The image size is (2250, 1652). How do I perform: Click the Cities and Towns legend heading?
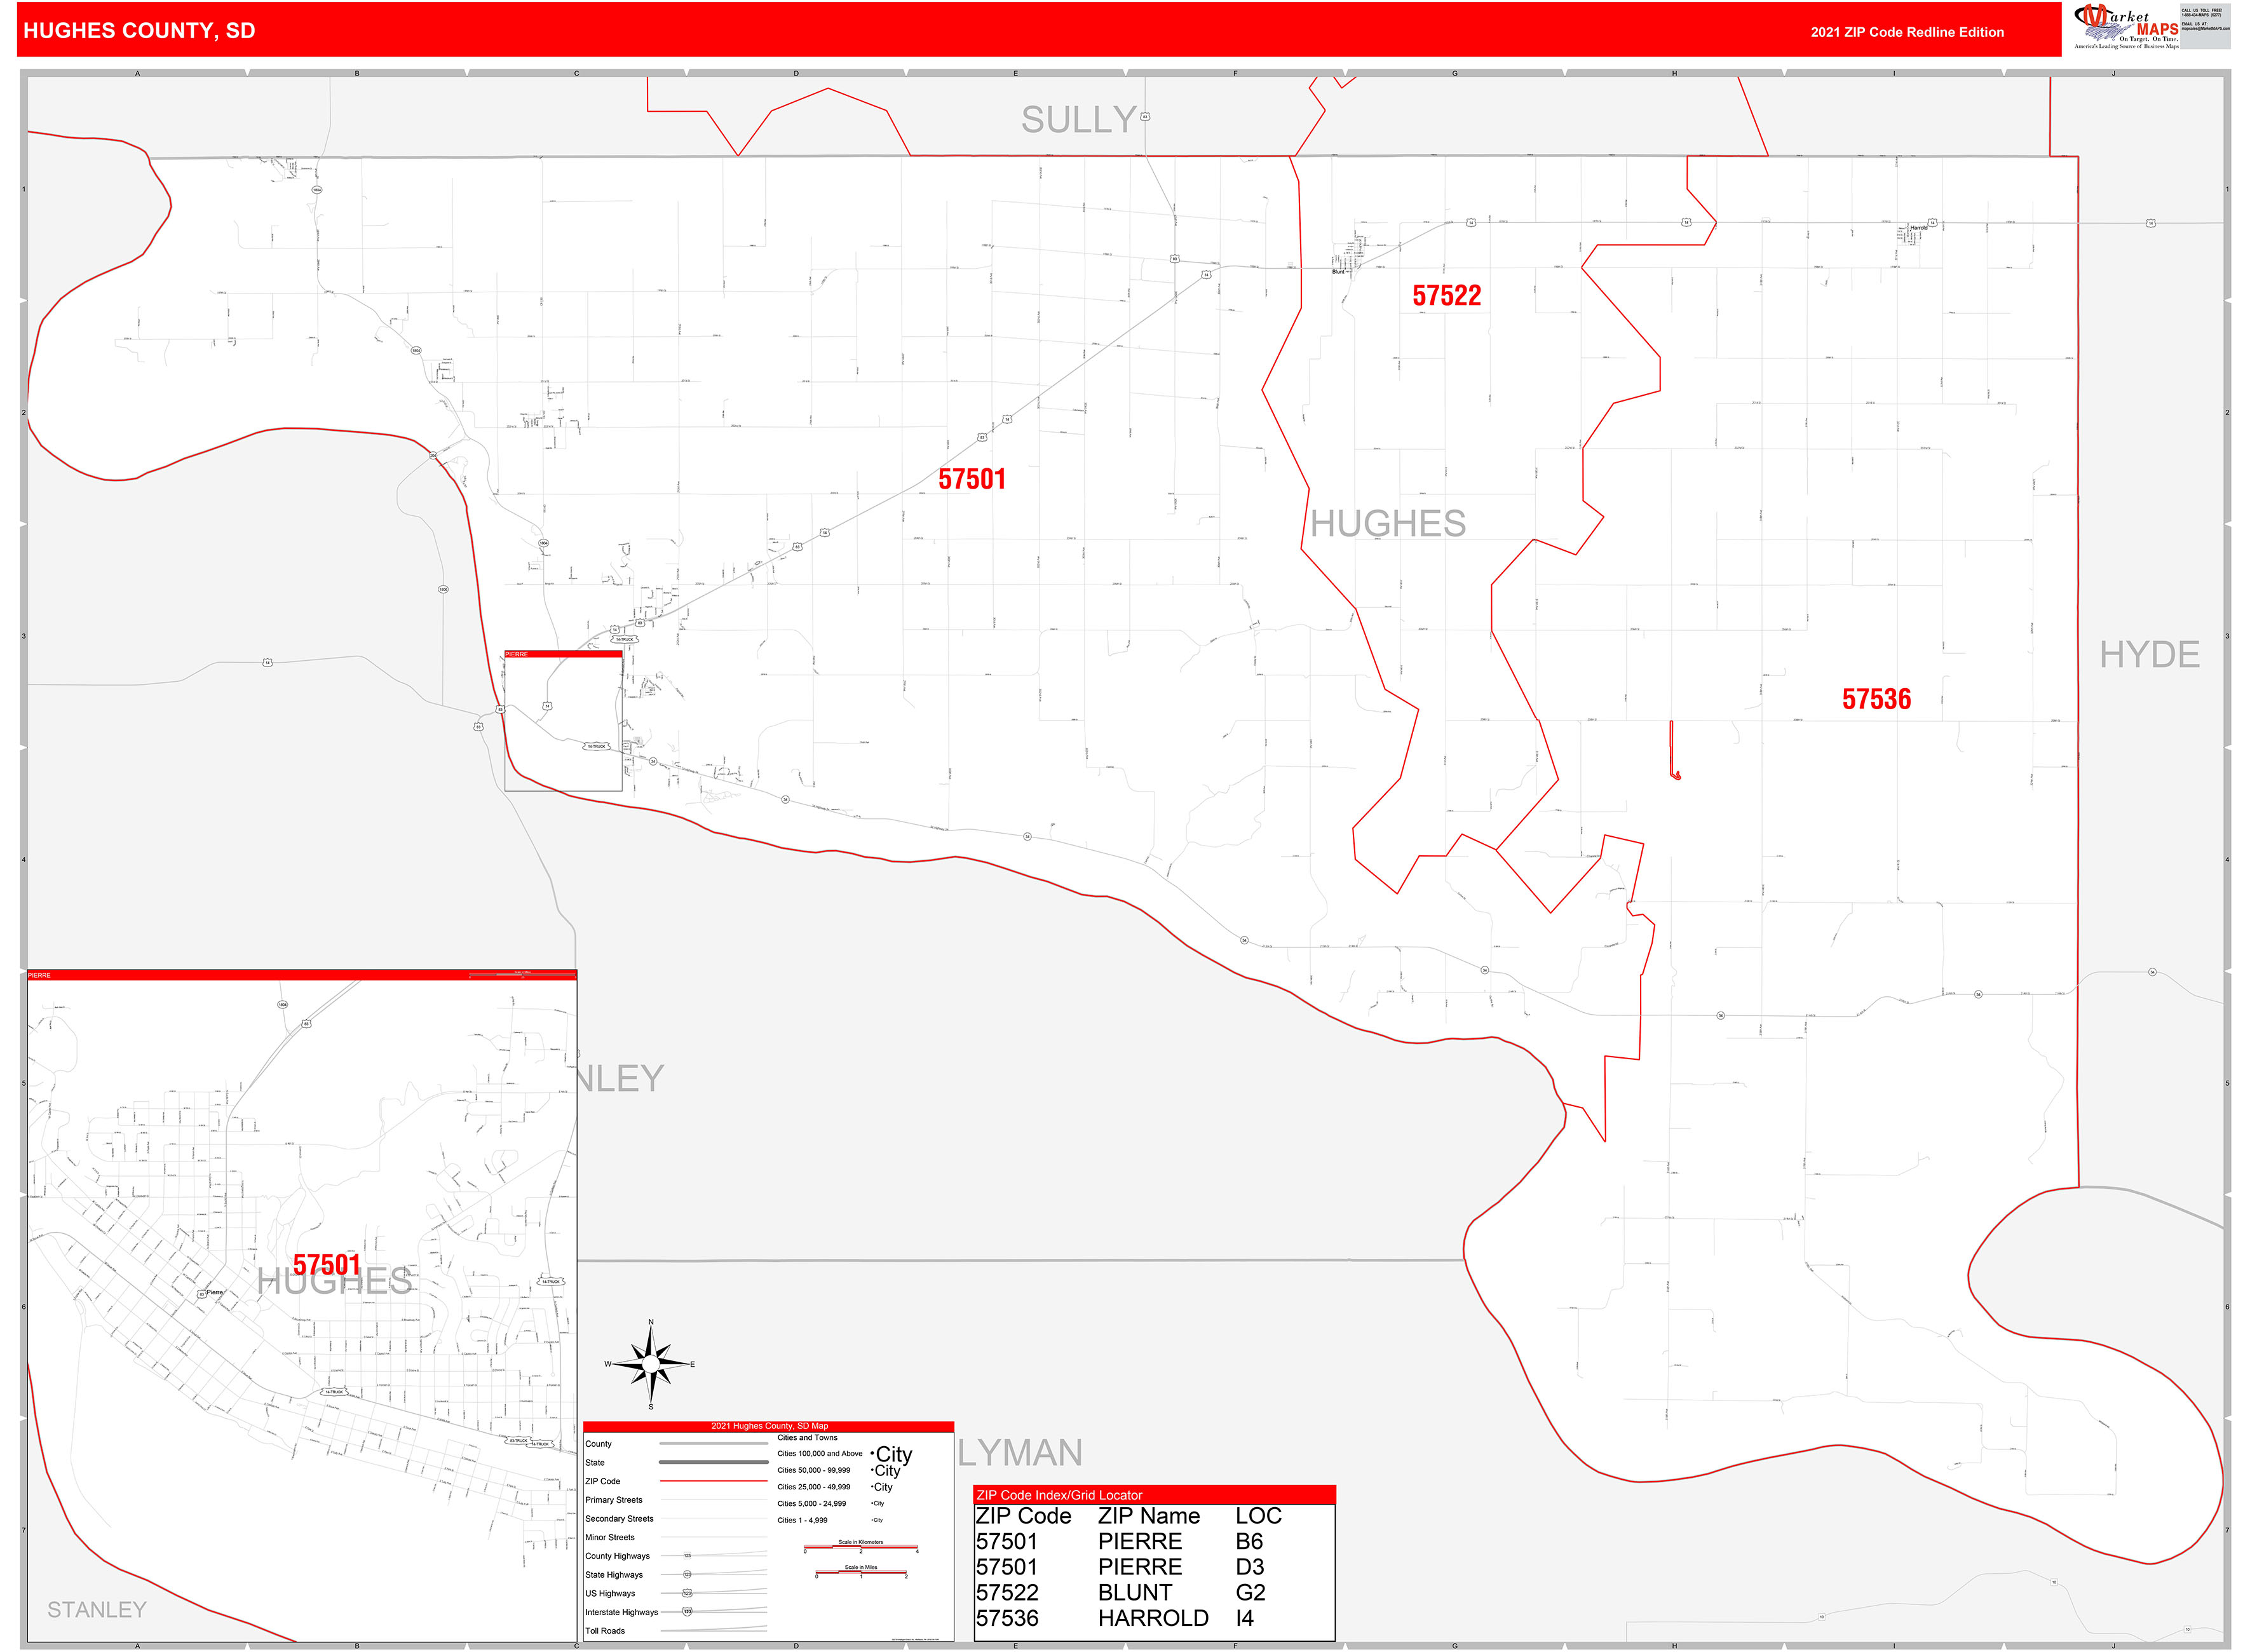pos(807,1438)
